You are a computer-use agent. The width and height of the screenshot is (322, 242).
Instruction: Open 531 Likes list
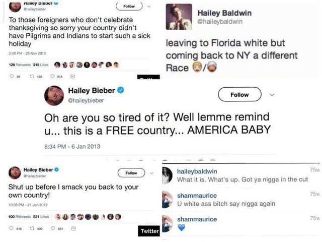pos(41,216)
